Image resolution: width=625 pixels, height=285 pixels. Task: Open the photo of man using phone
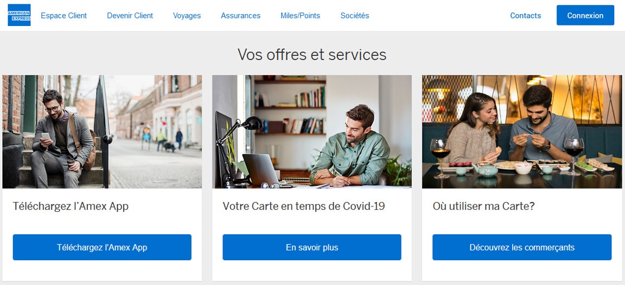tap(102, 132)
